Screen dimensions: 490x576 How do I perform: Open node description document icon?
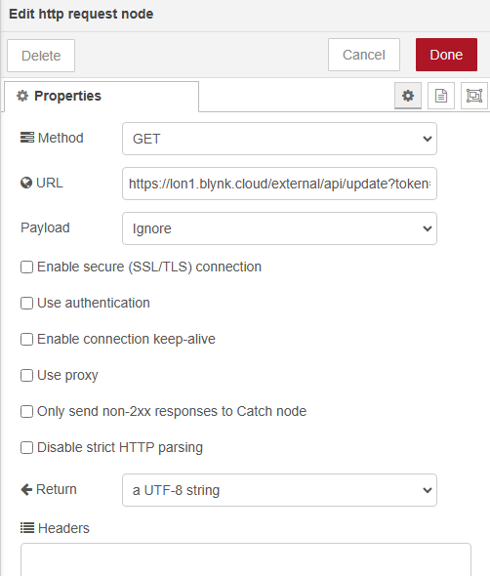click(441, 96)
